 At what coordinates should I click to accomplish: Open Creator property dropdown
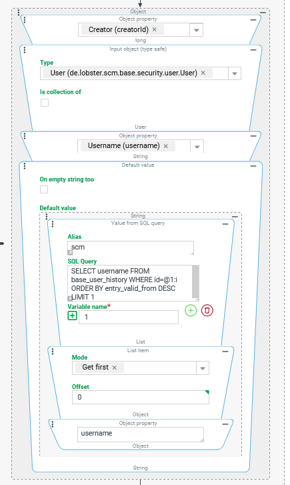tap(196, 30)
